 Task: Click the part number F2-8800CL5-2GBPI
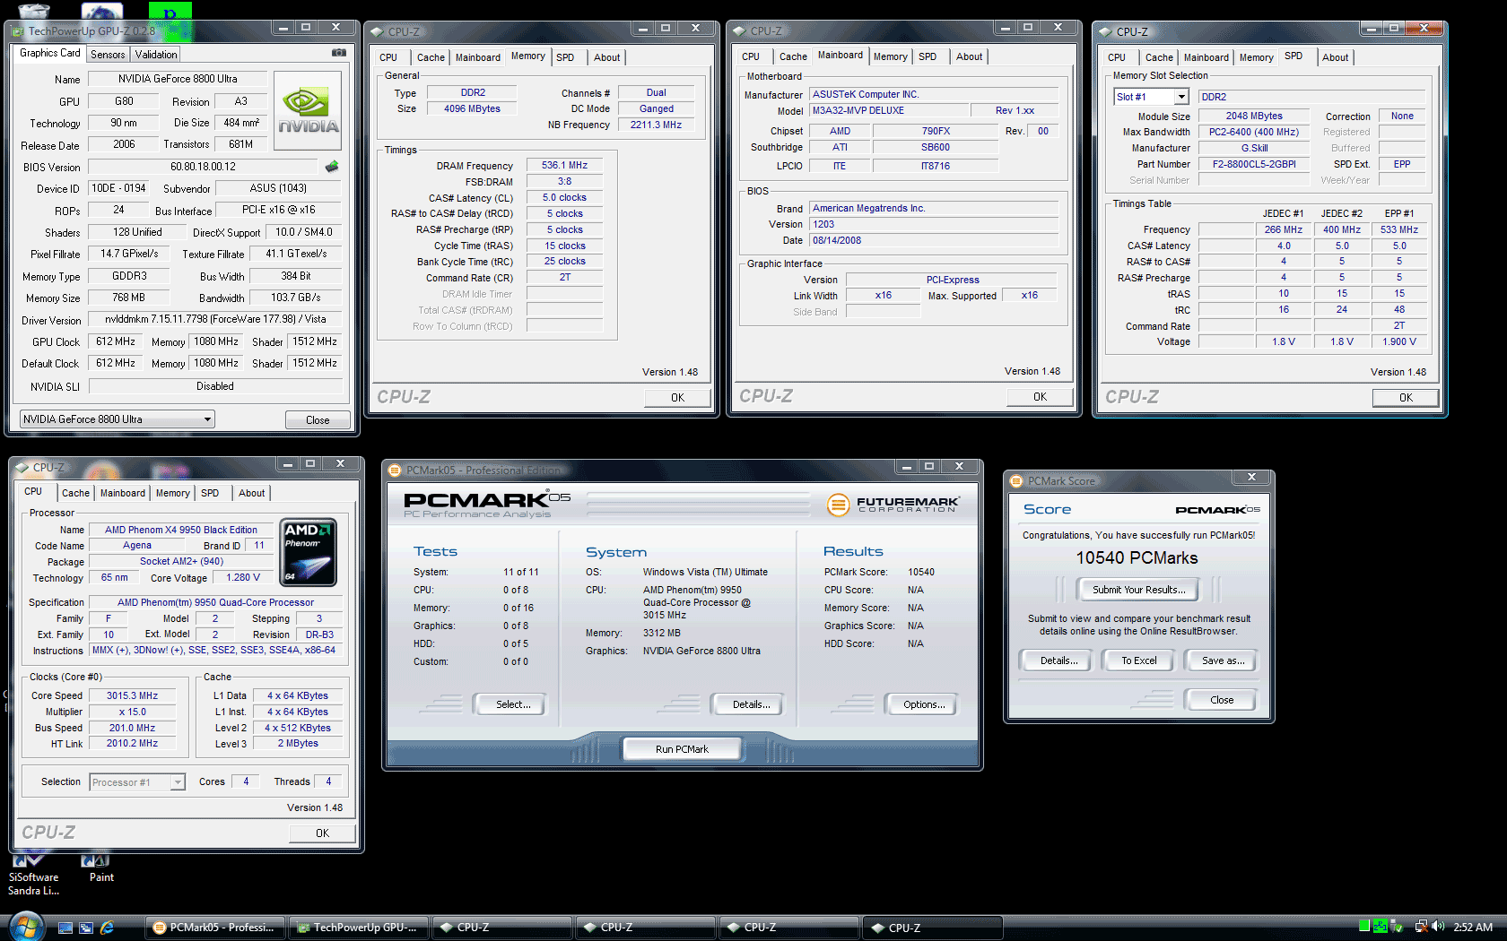pyautogui.click(x=1254, y=165)
